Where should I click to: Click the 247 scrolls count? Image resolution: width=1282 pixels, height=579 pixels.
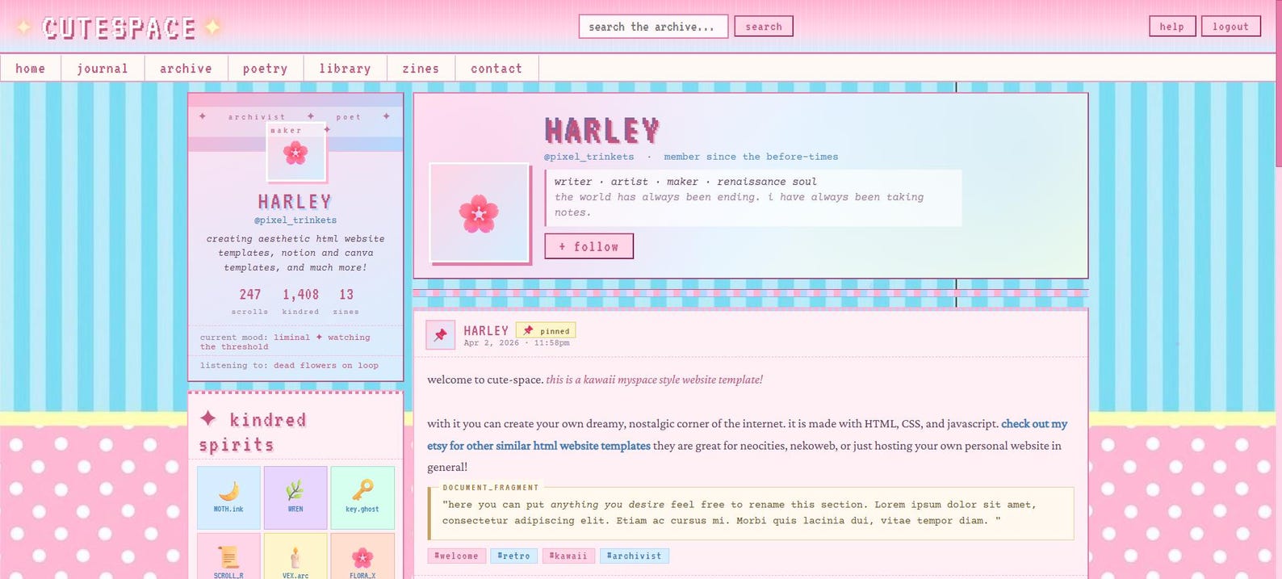coord(250,301)
